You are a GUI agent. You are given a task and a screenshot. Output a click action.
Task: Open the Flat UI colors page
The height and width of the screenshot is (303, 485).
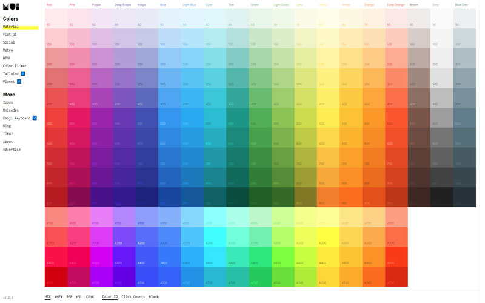coord(10,35)
